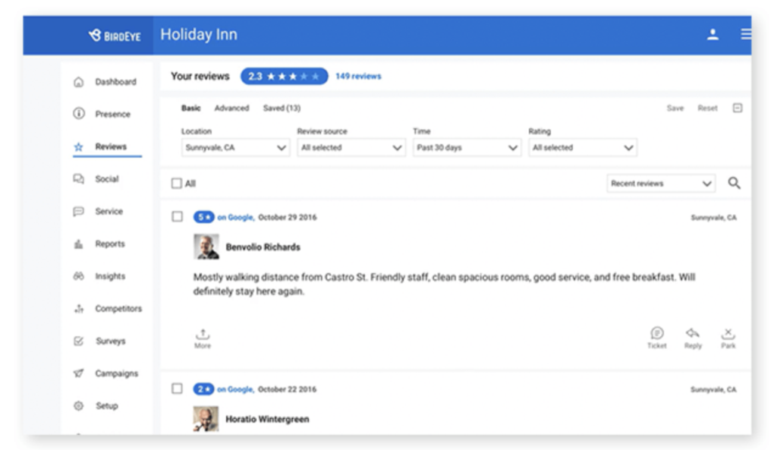Viewport: 777px width, 450px height.
Task: Click More share icon on Benvolio review
Action: tap(202, 338)
